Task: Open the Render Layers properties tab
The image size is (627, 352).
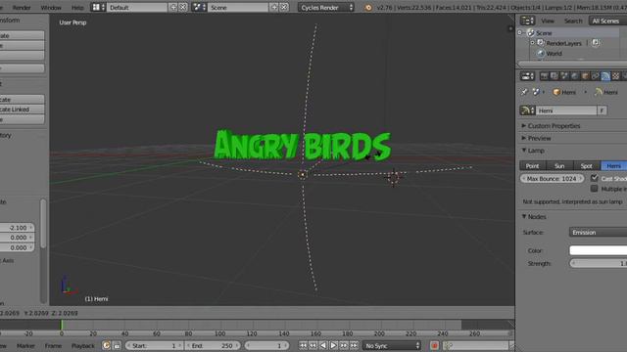Action: (x=555, y=76)
